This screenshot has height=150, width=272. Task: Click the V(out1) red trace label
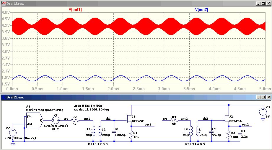tap(75, 10)
